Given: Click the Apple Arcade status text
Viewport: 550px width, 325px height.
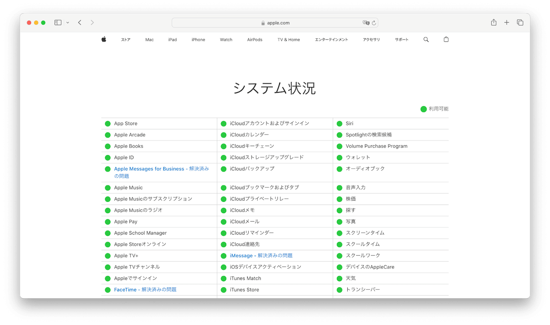Looking at the screenshot, I should pos(130,135).
